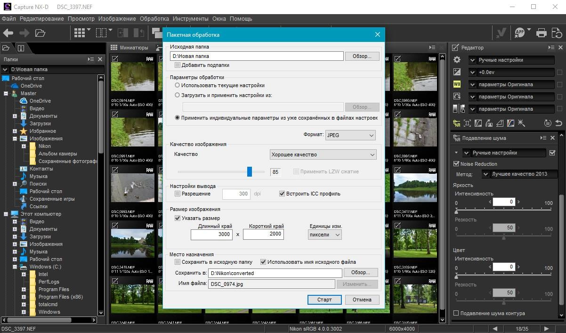
Task: Check 'Сохранить в исходную папку' checkbox
Action: click(178, 262)
